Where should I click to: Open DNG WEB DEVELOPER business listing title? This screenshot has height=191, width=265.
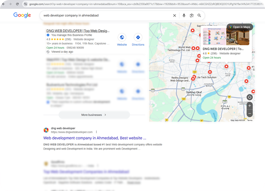coord(78,31)
